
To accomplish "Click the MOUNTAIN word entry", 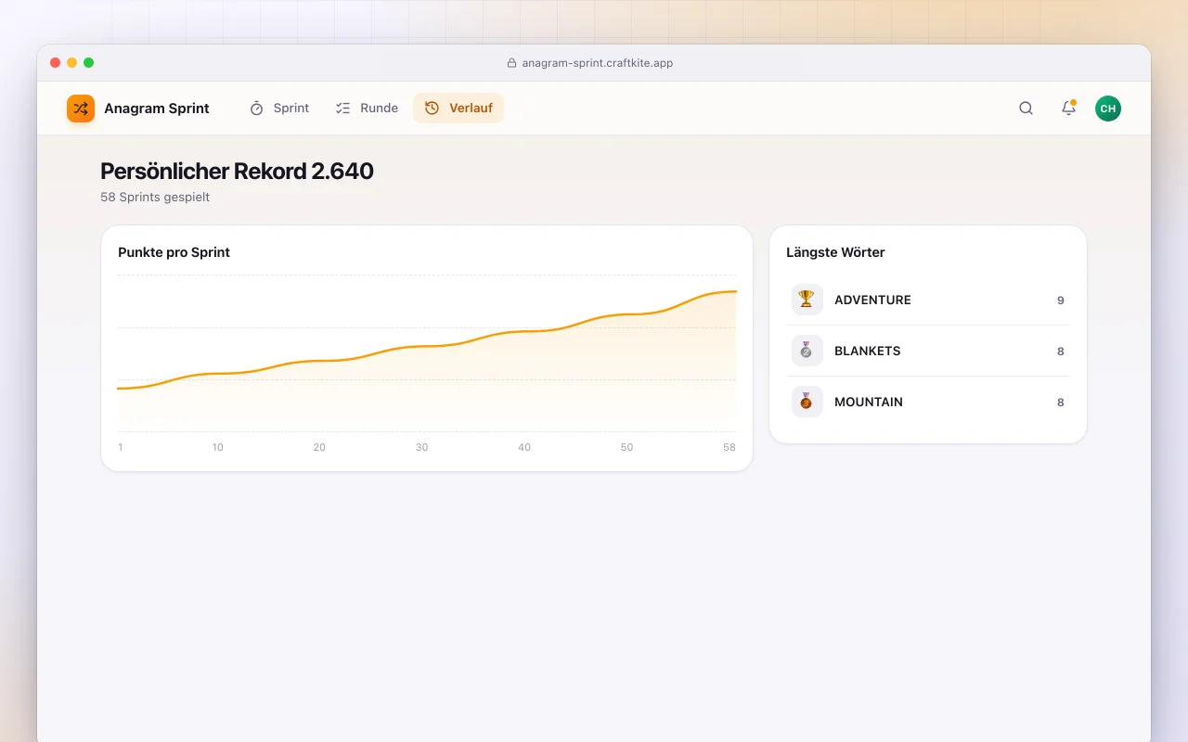I will pos(928,402).
